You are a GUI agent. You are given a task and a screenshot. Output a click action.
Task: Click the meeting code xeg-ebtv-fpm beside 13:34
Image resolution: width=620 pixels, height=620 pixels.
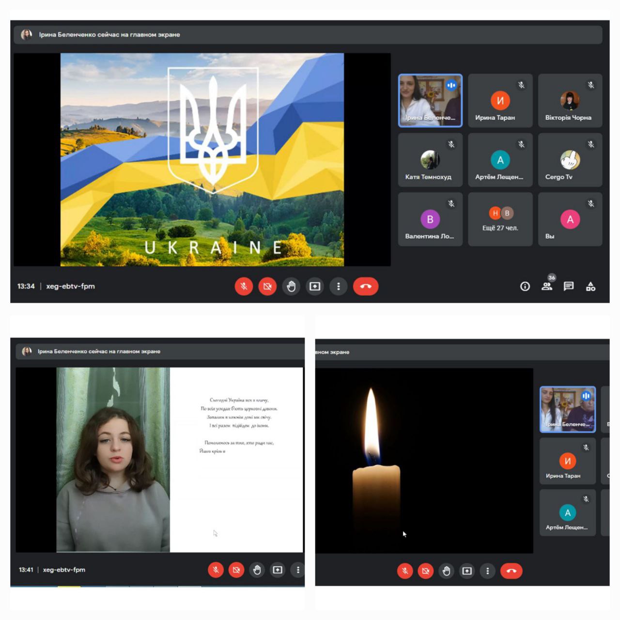[71, 286]
